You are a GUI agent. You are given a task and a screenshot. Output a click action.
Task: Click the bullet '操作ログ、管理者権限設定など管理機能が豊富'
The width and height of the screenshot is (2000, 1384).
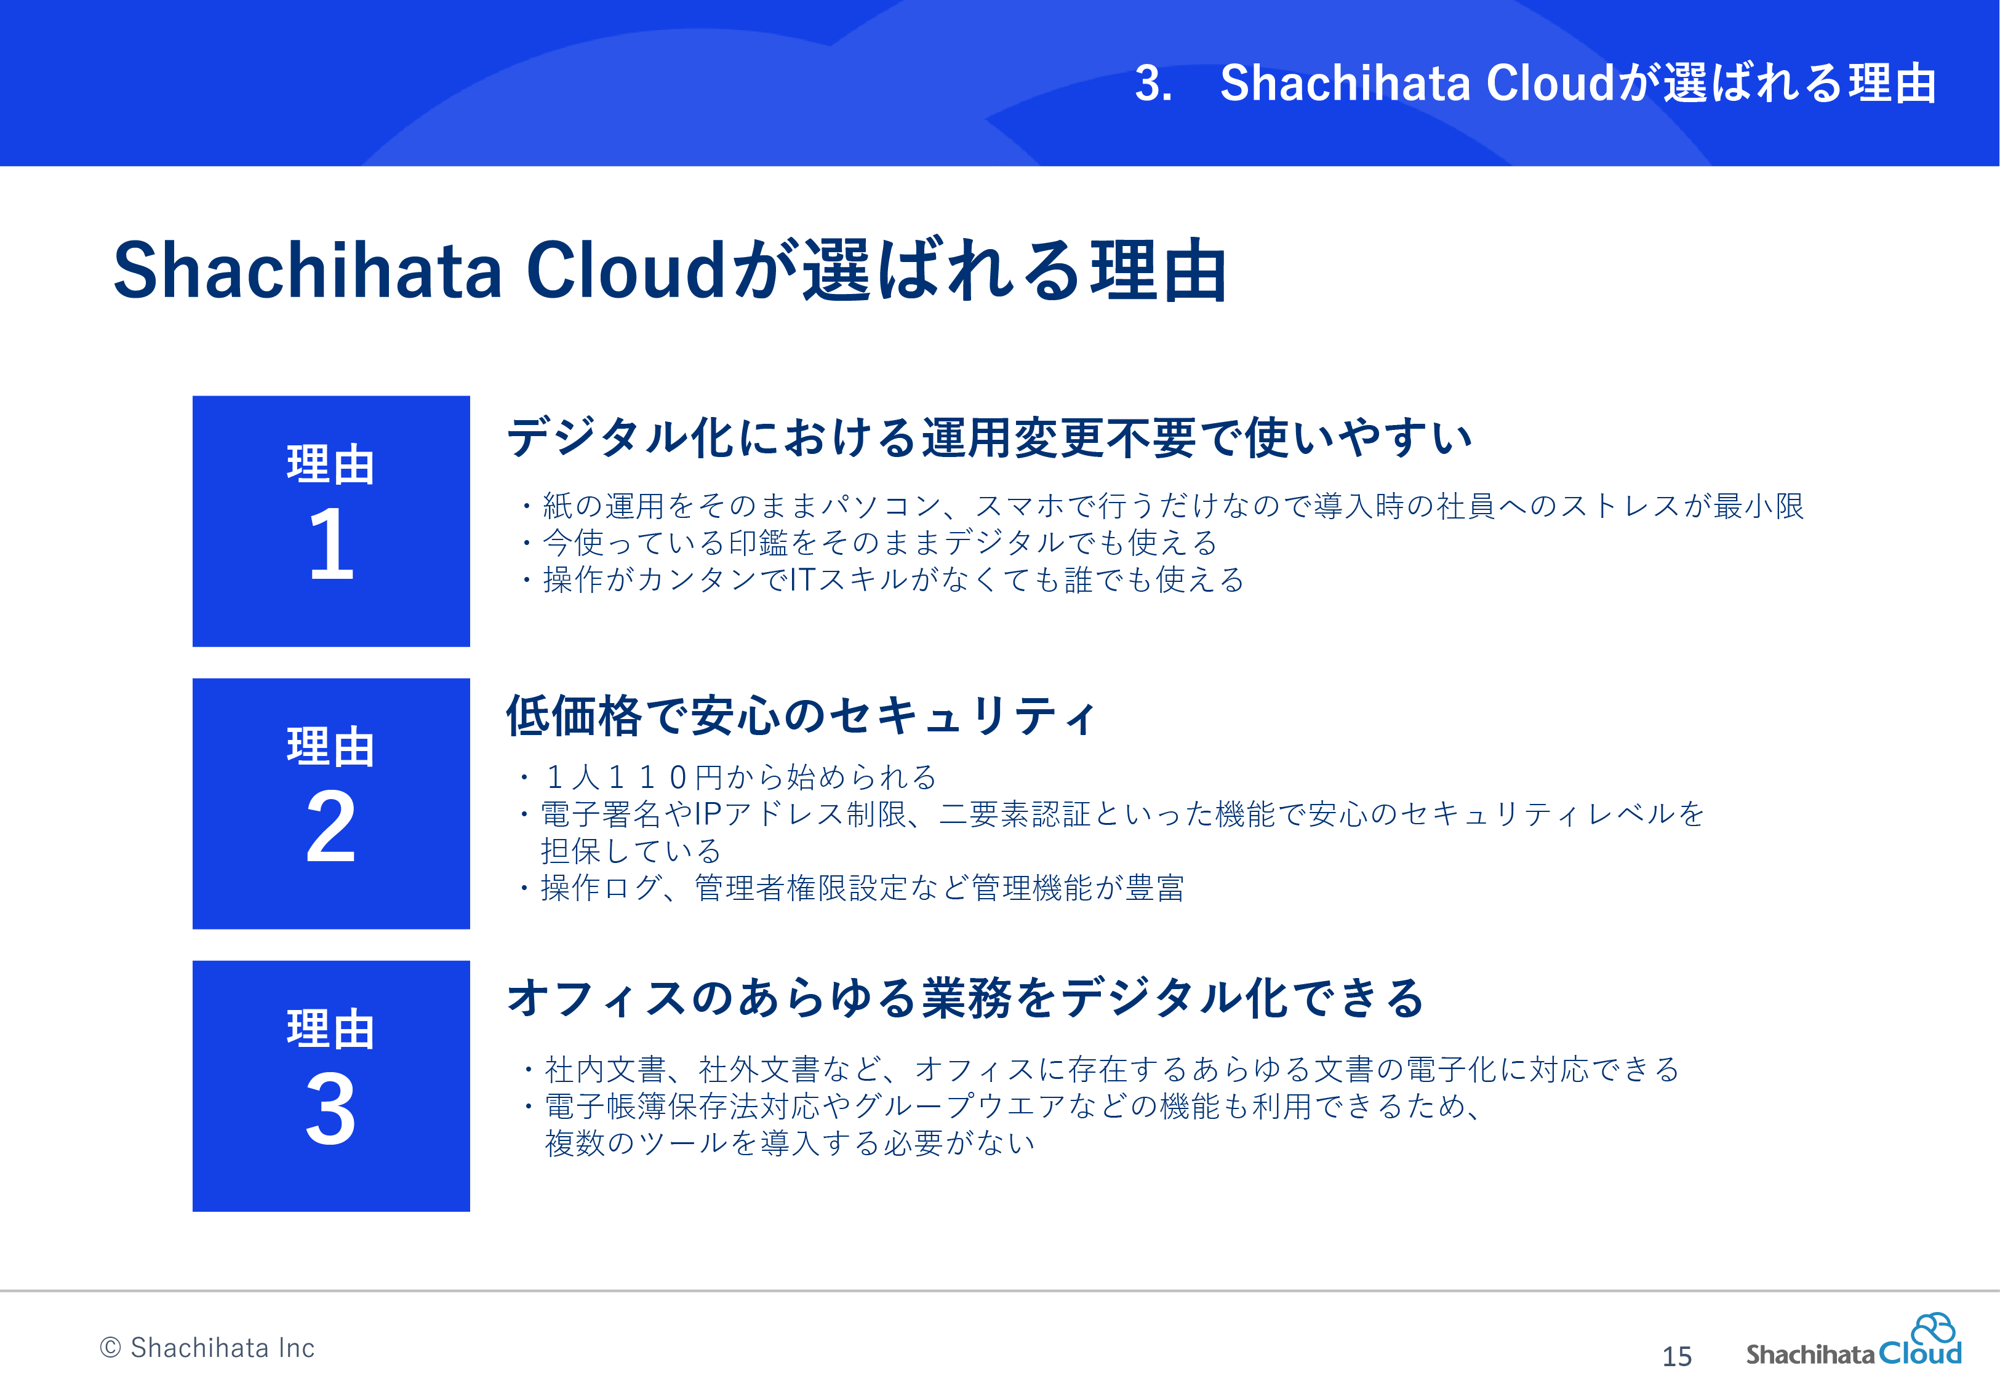tap(851, 888)
